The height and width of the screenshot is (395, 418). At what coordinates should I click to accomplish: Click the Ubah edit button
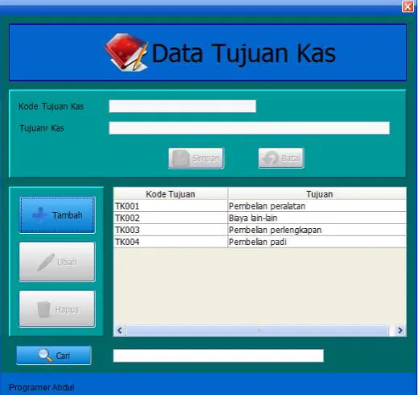(x=57, y=262)
